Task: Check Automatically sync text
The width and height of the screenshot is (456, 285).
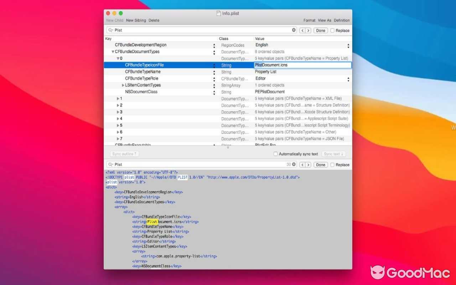Action: tap(276, 154)
